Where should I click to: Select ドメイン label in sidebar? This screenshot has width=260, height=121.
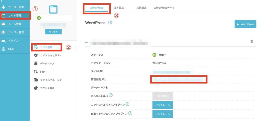[13, 41]
